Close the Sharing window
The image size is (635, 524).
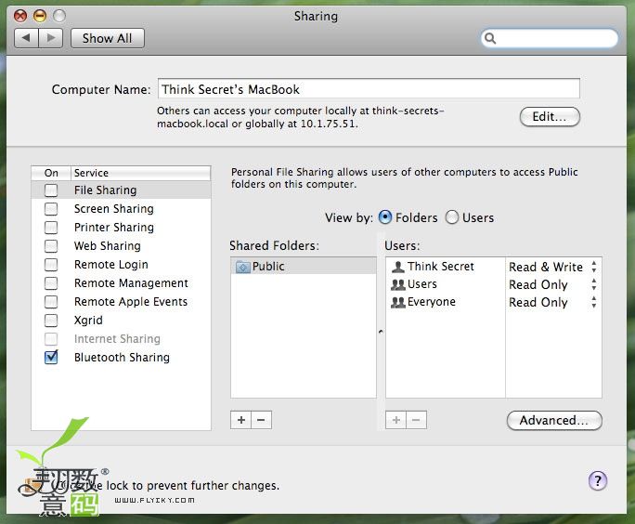point(20,16)
